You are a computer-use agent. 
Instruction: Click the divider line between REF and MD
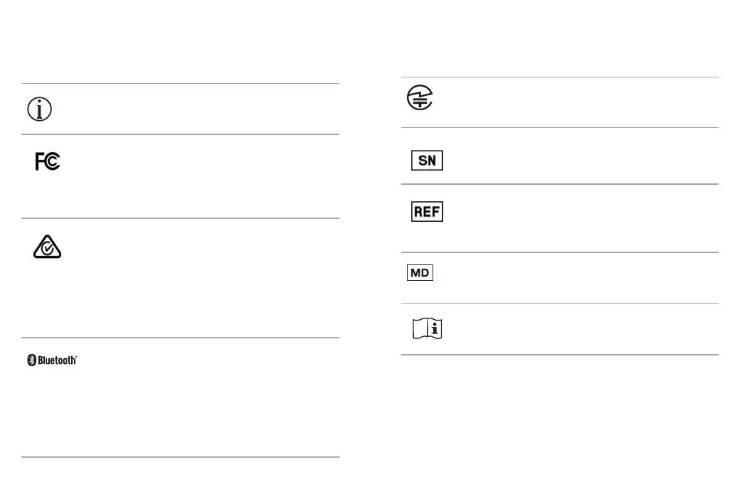[560, 252]
